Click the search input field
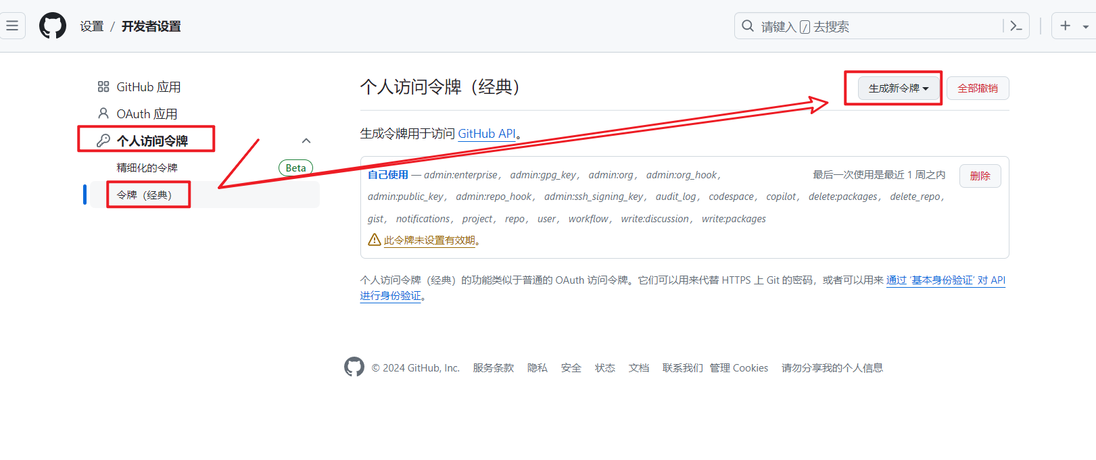The height and width of the screenshot is (460, 1096). (x=872, y=26)
